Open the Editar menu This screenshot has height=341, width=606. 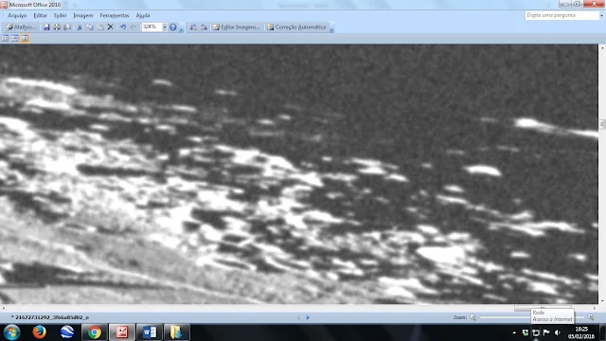coord(40,15)
